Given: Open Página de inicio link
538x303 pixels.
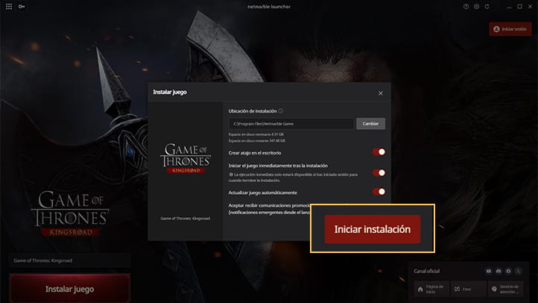Looking at the screenshot, I should click(x=431, y=289).
